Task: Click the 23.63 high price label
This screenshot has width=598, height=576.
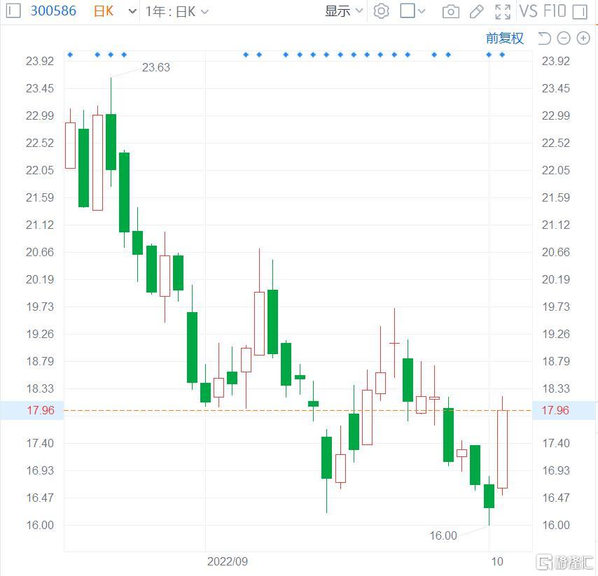Action: click(x=156, y=67)
